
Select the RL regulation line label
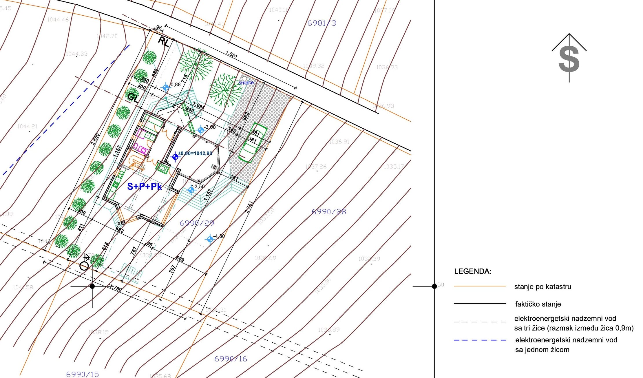click(164, 42)
